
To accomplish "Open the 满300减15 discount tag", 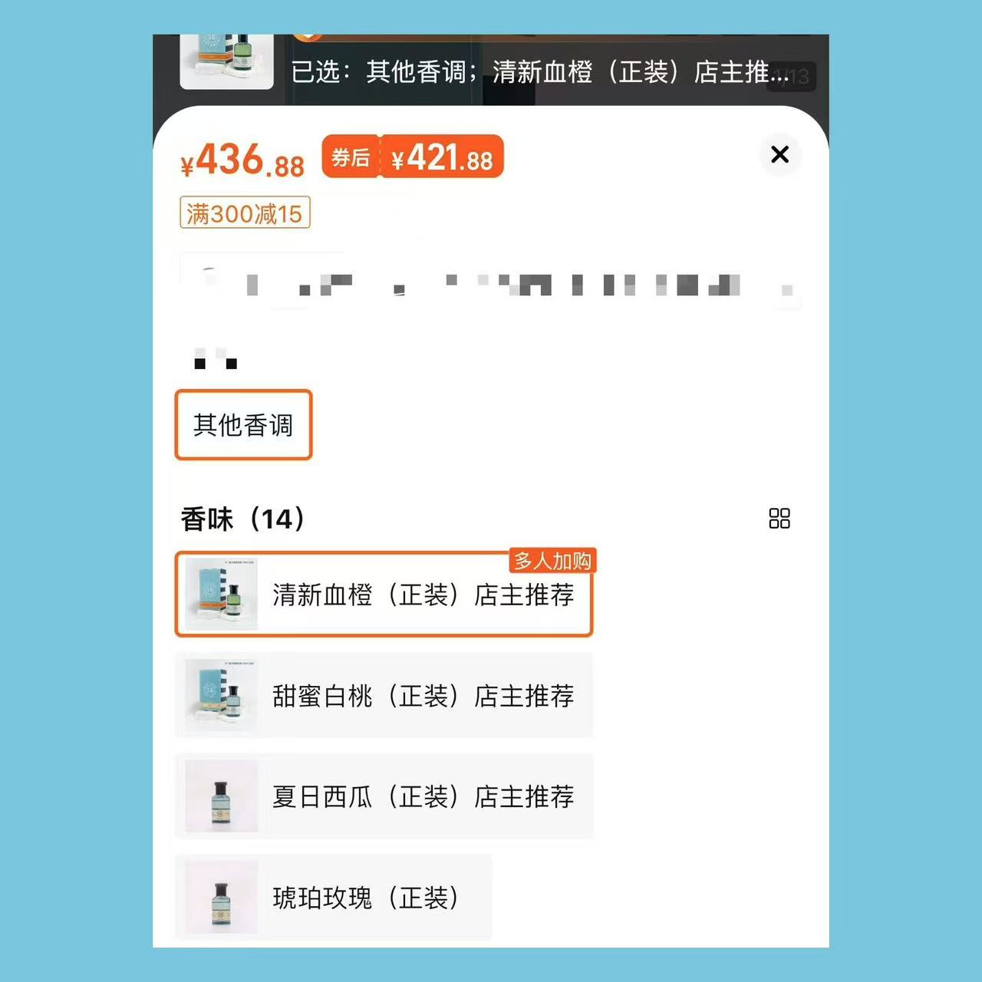I will (x=245, y=213).
